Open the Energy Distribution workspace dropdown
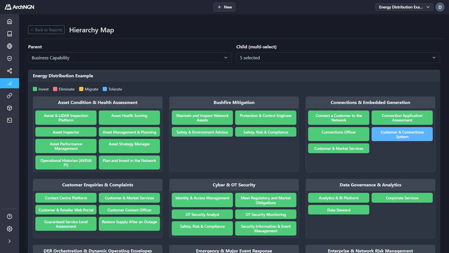Viewport: 449px width, 253px height. click(x=404, y=7)
